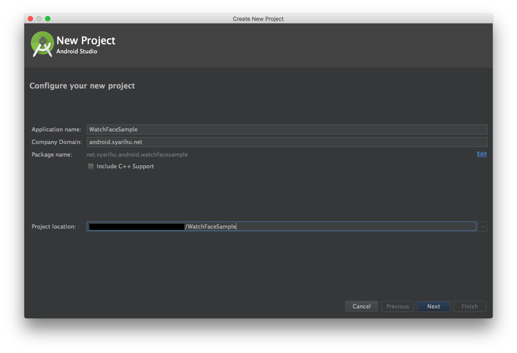
Task: Enable the Include C++ Support checkbox
Action: pos(91,166)
